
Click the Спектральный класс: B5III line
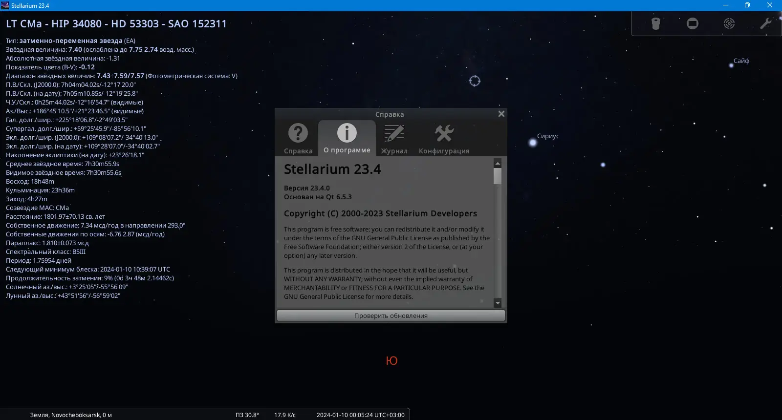(x=46, y=252)
